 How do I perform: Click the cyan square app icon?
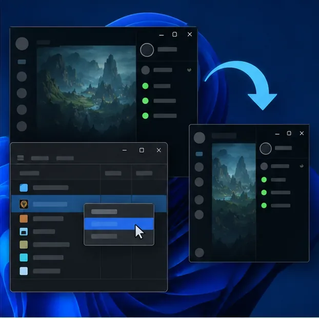point(24,257)
